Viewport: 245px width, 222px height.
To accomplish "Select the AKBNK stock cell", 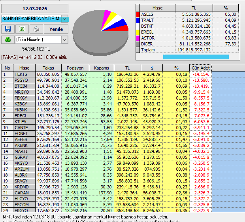I will (24, 146).
